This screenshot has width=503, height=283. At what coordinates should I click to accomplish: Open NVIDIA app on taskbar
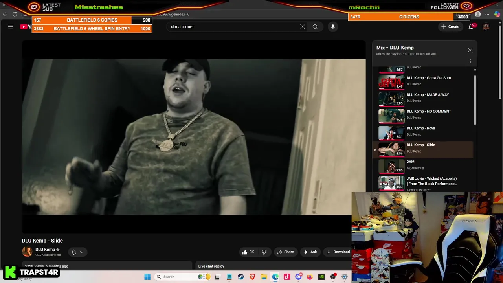click(x=321, y=277)
